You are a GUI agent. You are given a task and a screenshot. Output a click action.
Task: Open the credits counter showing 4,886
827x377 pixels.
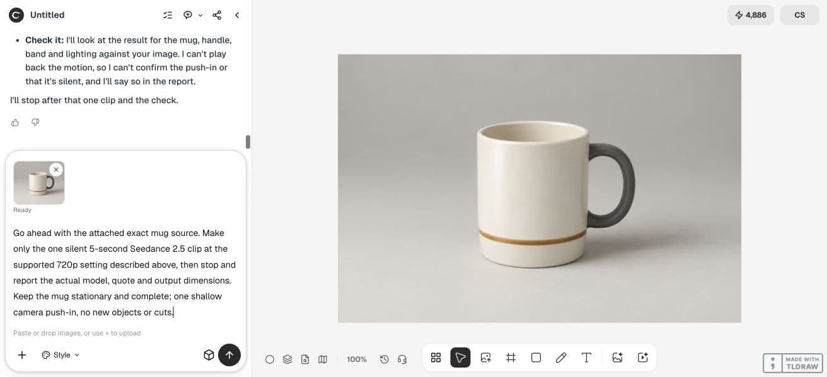(x=750, y=15)
